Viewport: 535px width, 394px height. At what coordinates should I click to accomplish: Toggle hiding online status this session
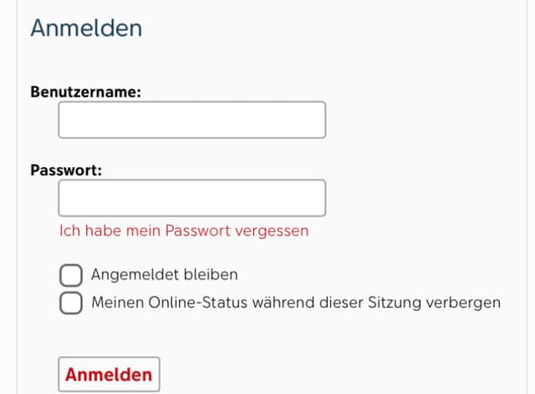pos(71,302)
